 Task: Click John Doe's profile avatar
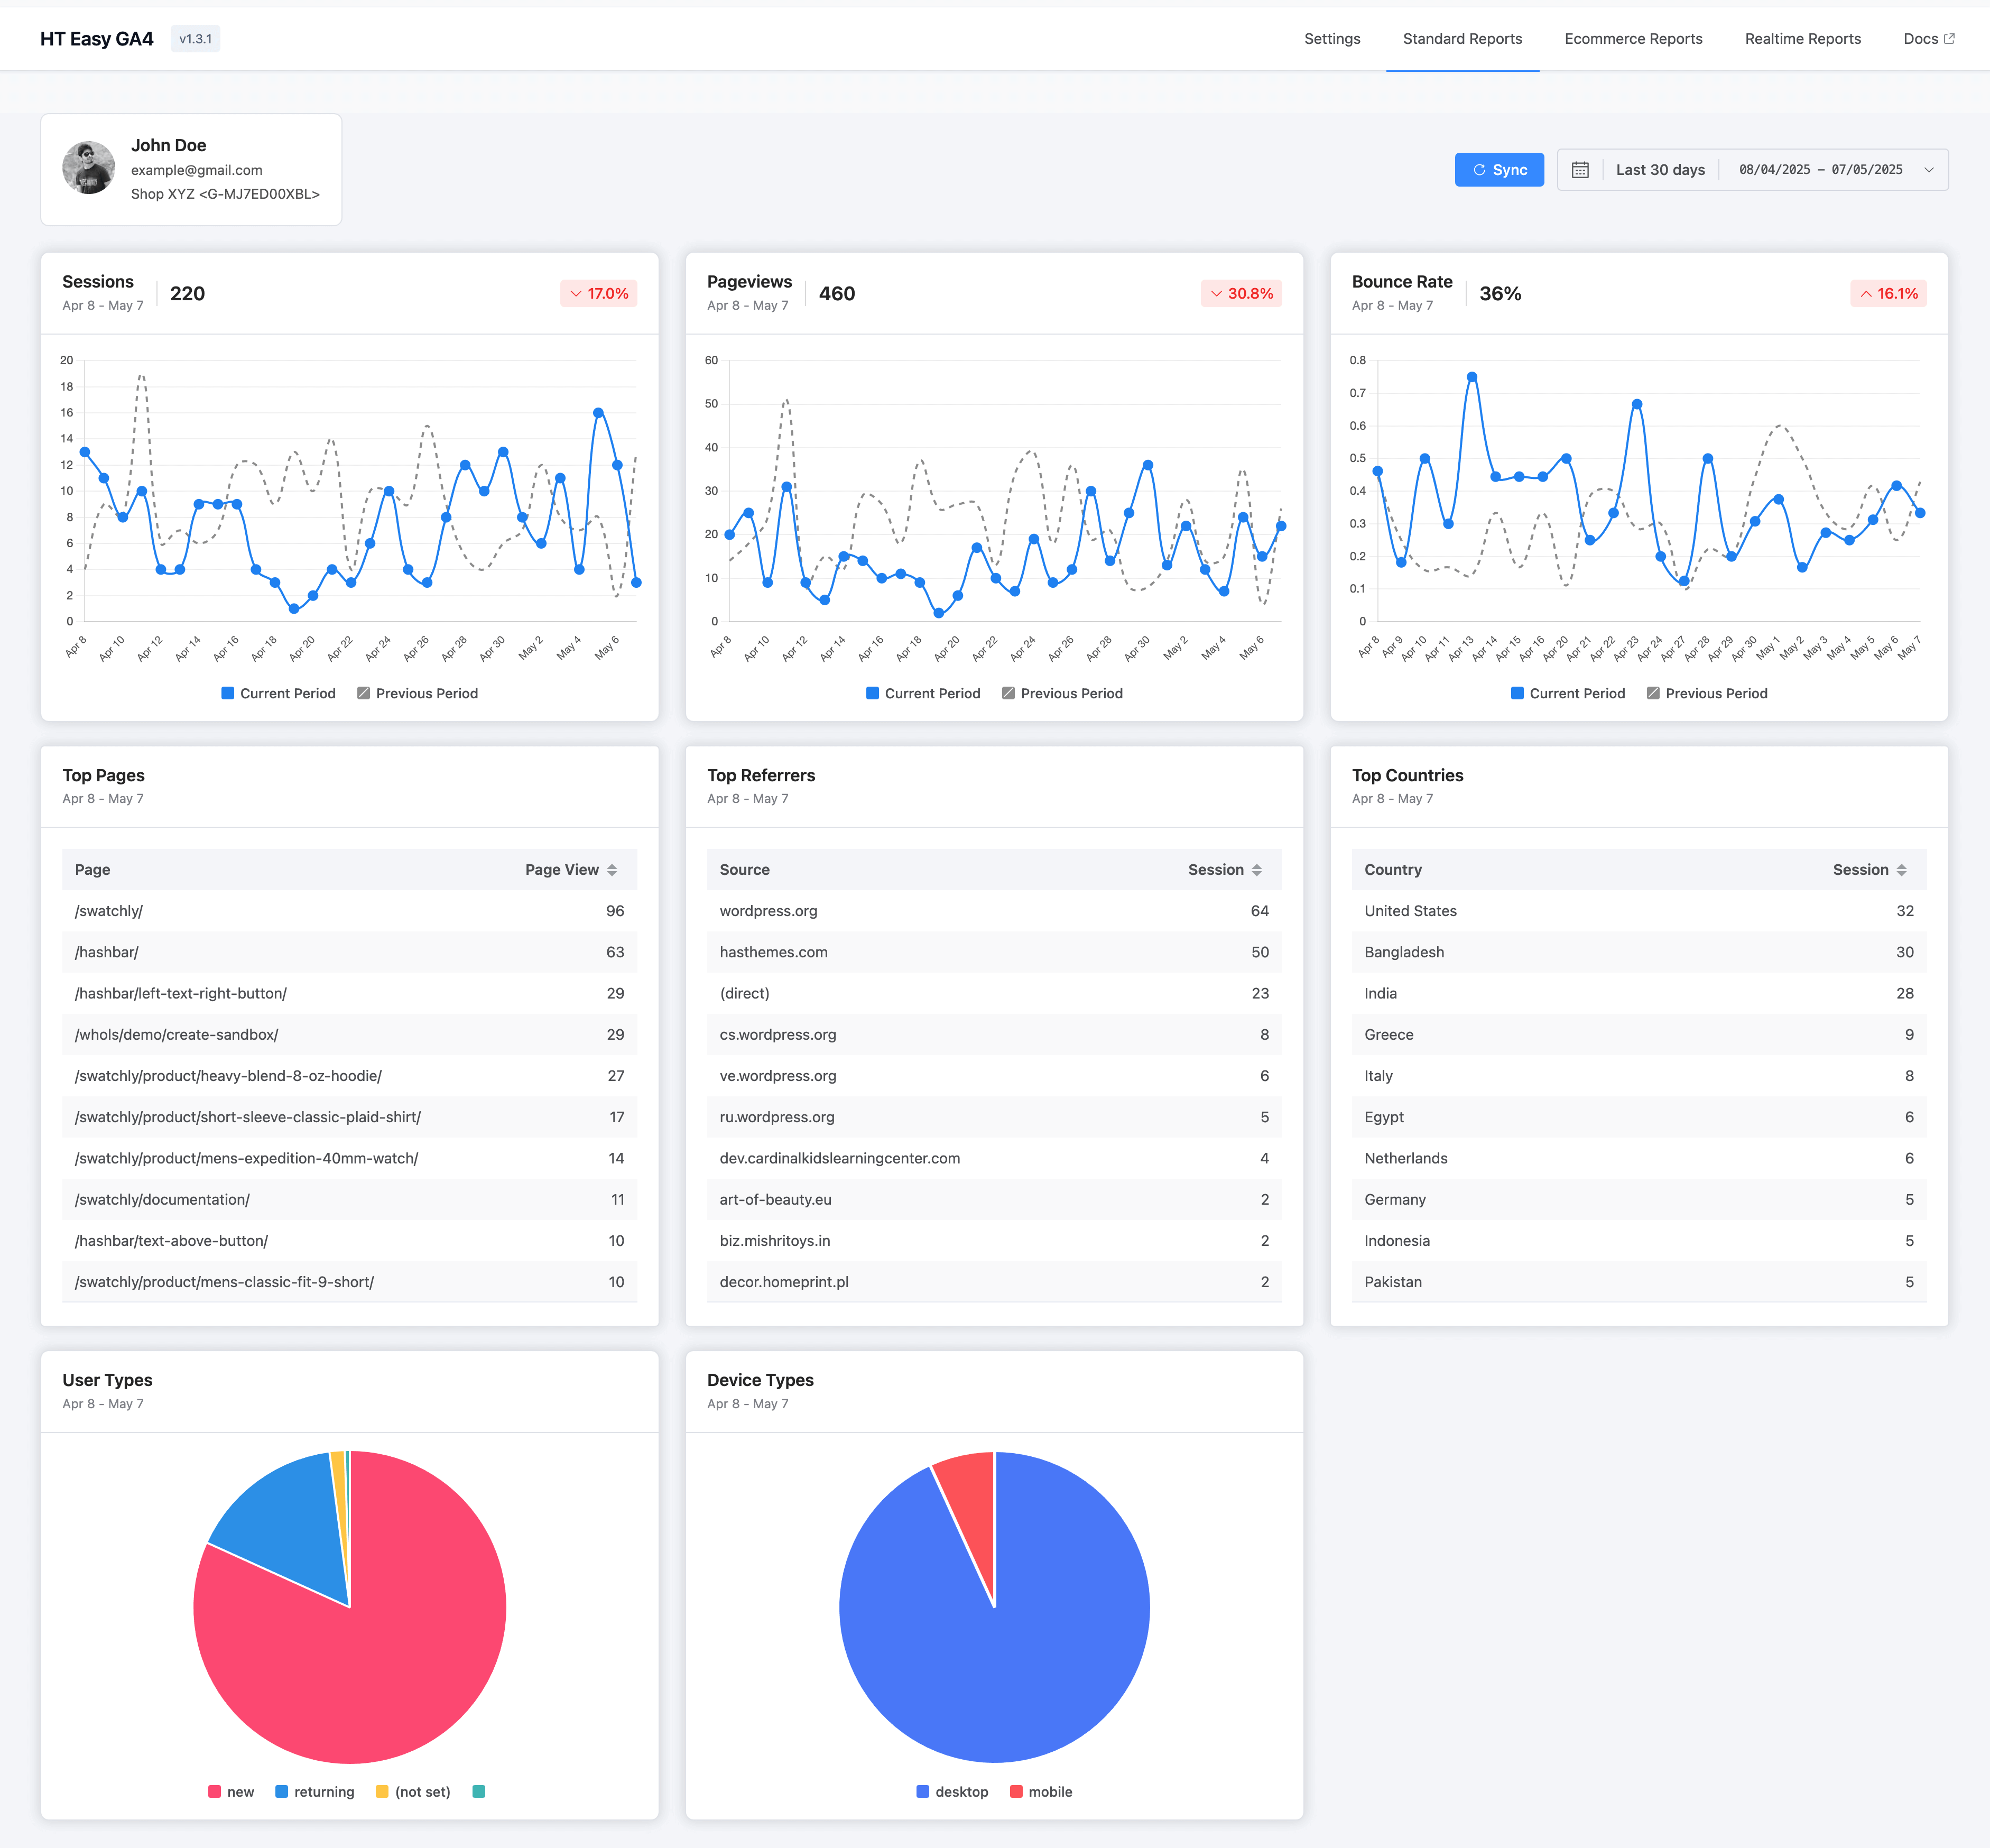coord(88,168)
